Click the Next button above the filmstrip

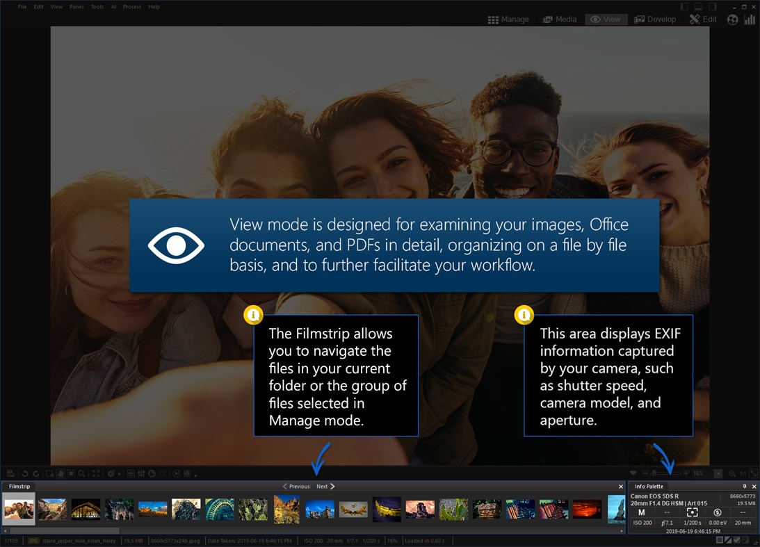click(322, 486)
